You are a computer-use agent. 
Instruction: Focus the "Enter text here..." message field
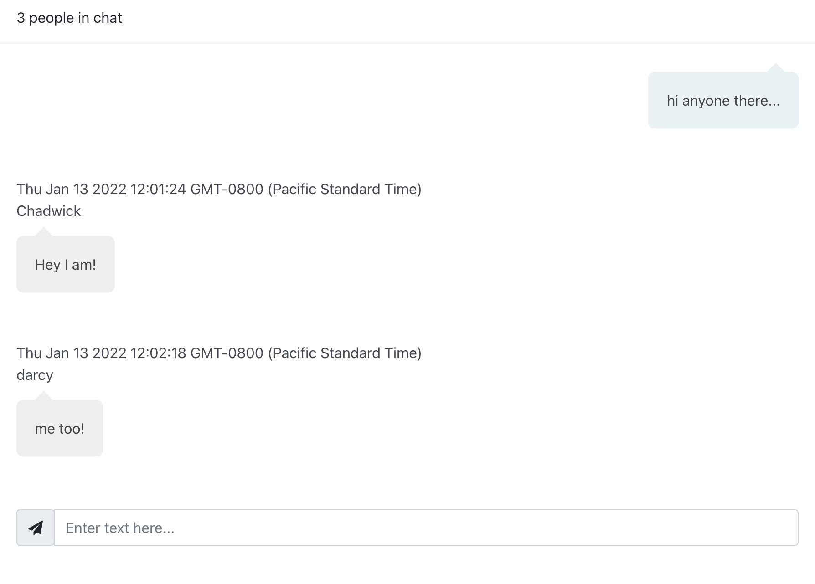tap(426, 528)
